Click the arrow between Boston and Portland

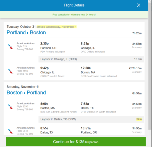25,93
